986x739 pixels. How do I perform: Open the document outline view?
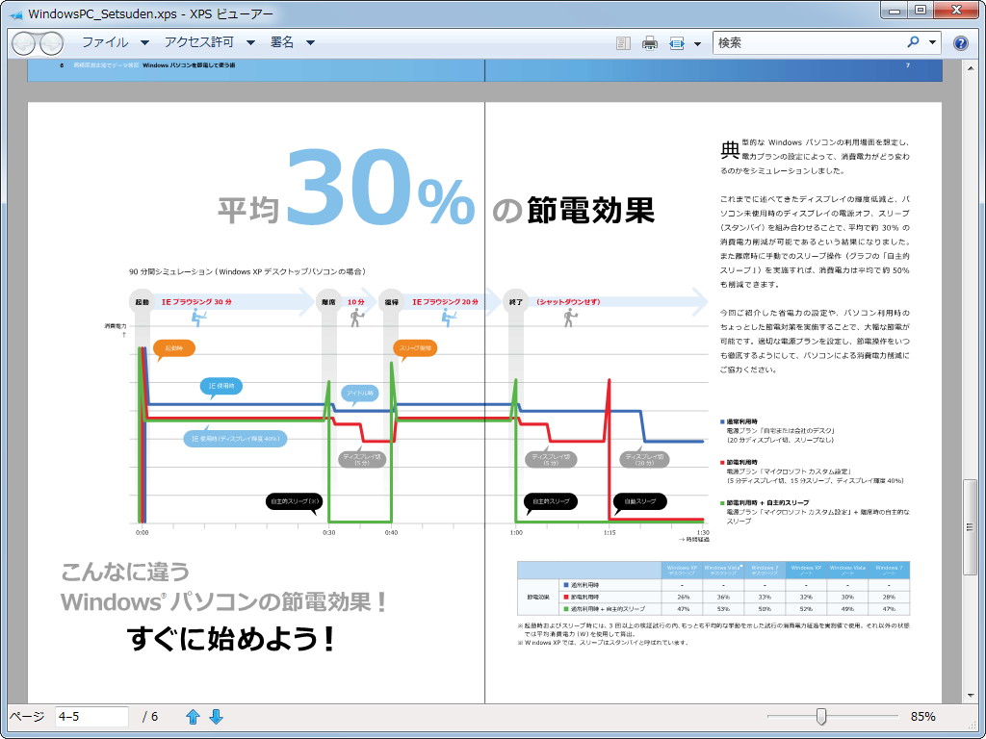pyautogui.click(x=623, y=42)
